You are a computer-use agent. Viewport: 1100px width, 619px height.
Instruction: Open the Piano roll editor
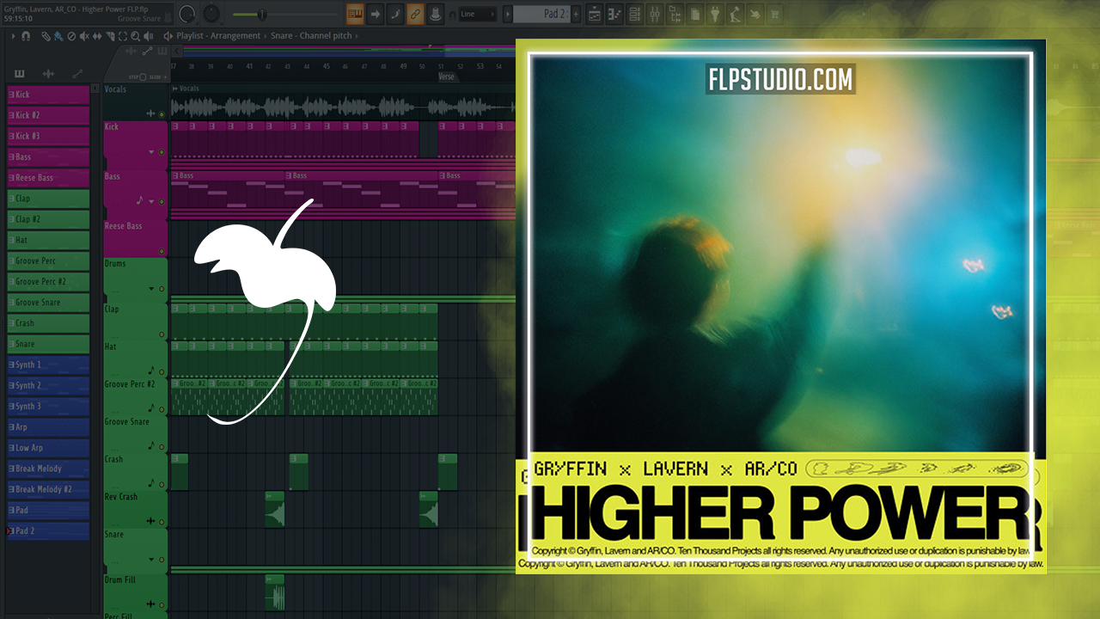pos(614,14)
